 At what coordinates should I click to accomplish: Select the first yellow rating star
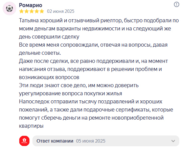pos(21,11)
